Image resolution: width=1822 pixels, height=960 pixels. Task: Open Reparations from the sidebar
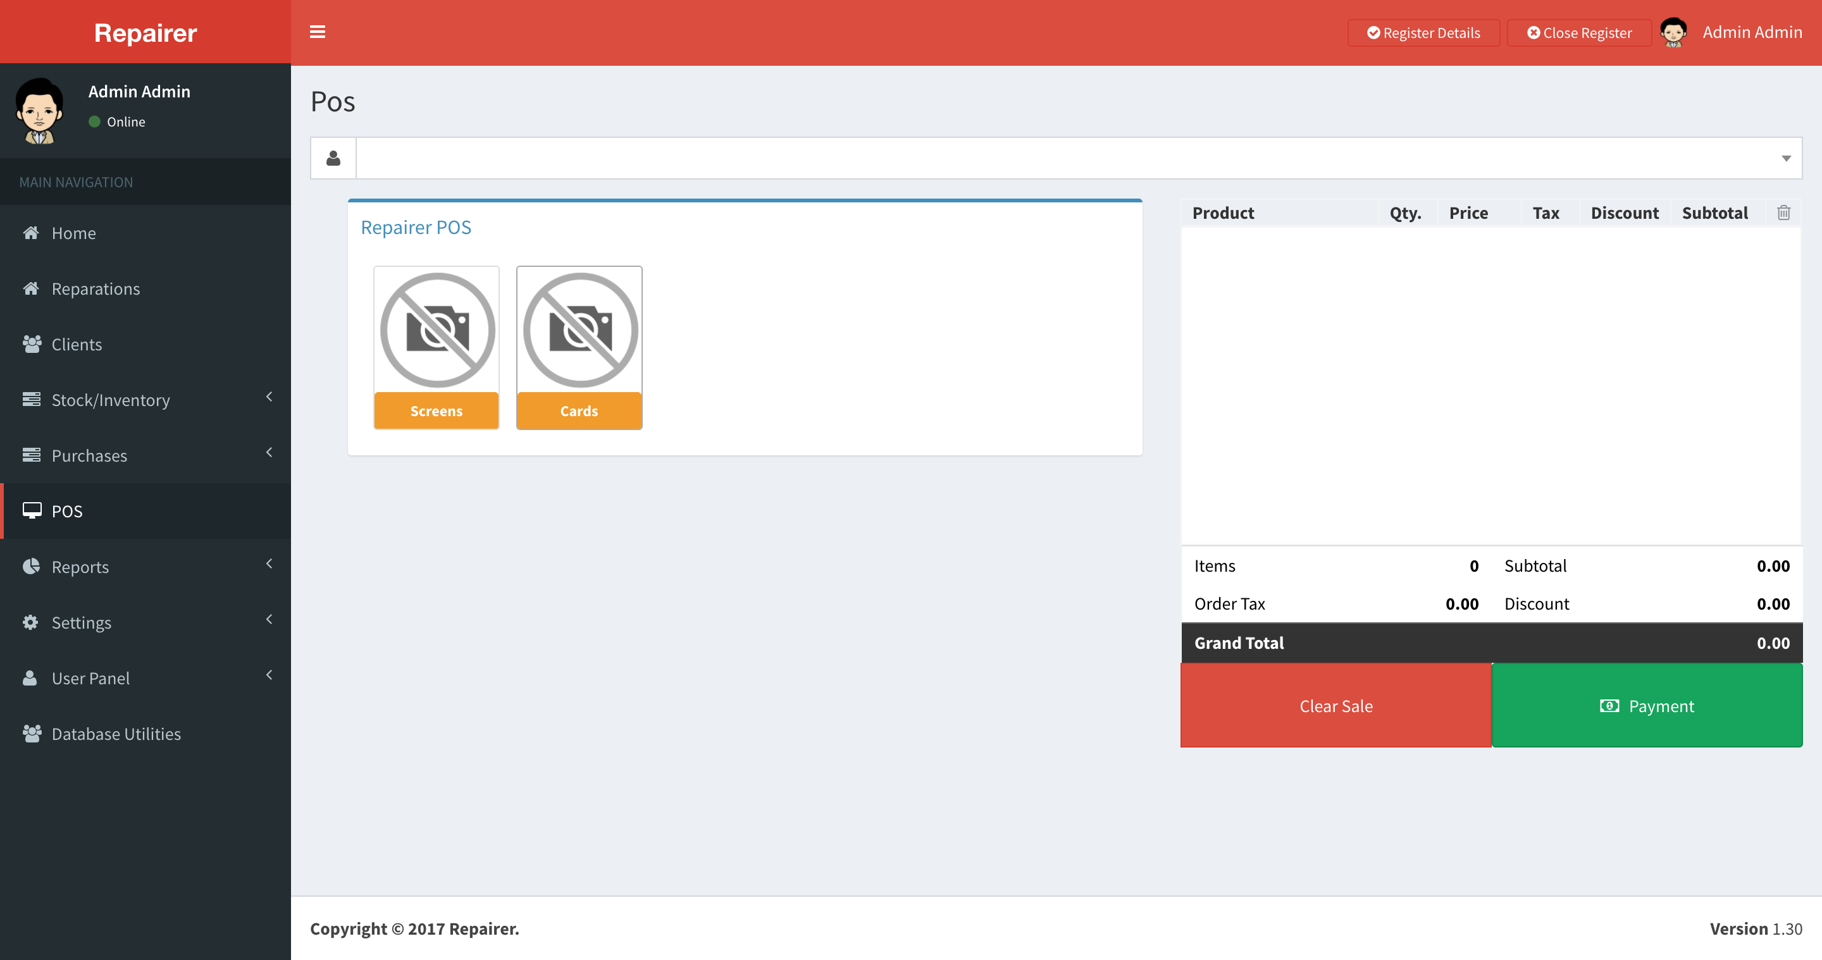coord(96,288)
